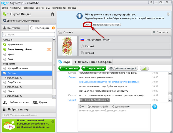Click Добавить людей button
Viewport: 173px width, 133px height.
click(123, 68)
